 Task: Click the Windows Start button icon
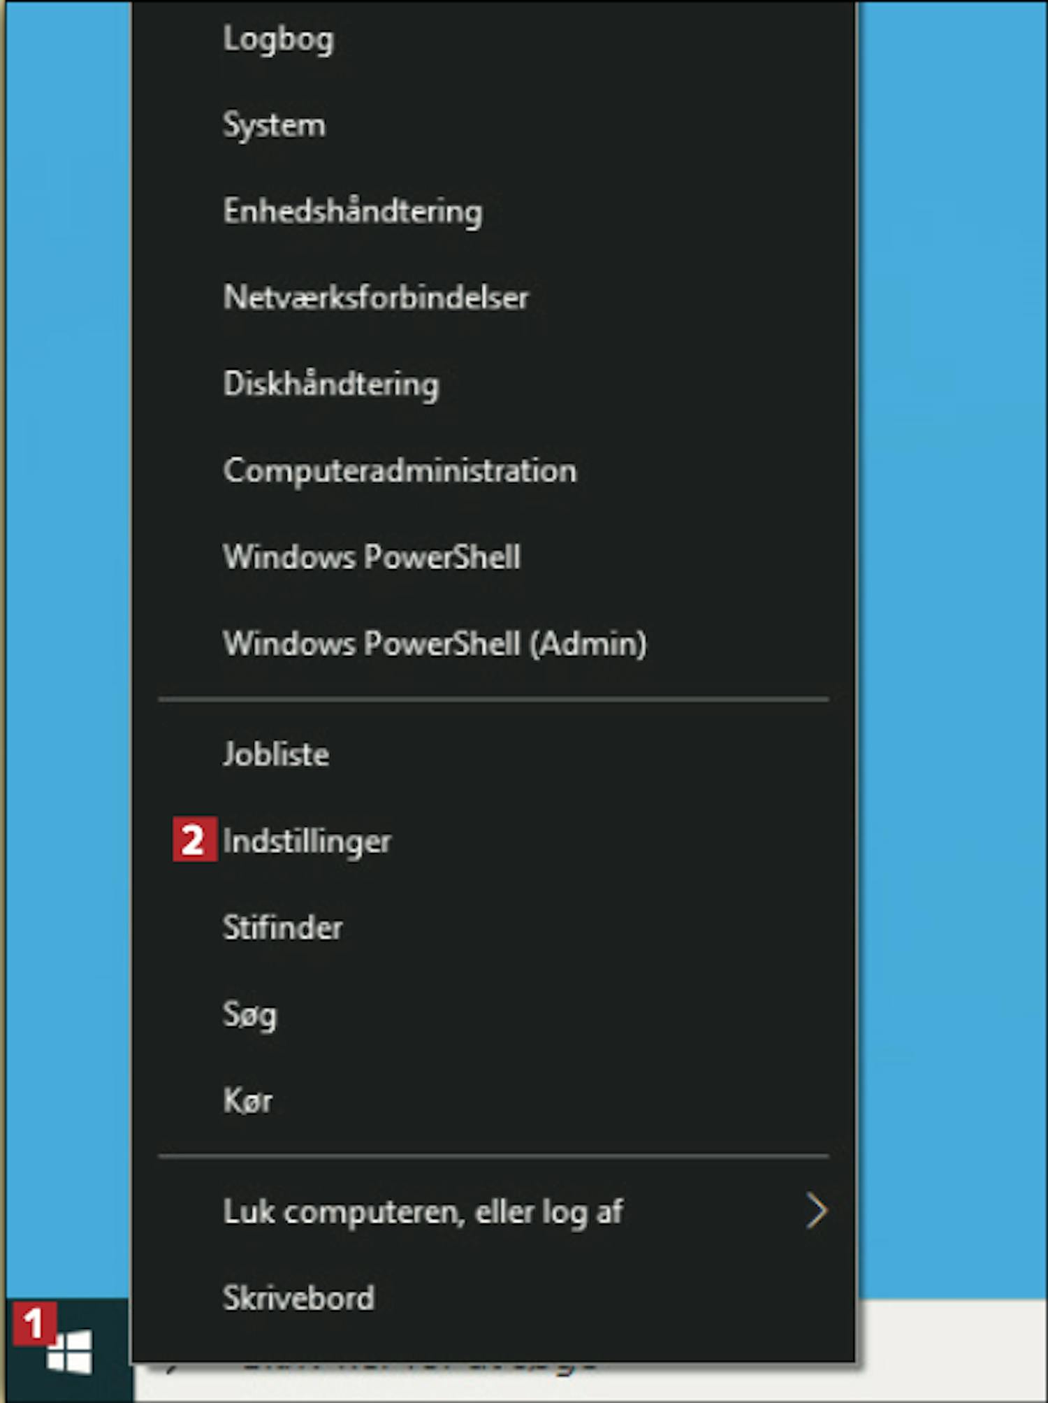70,1353
